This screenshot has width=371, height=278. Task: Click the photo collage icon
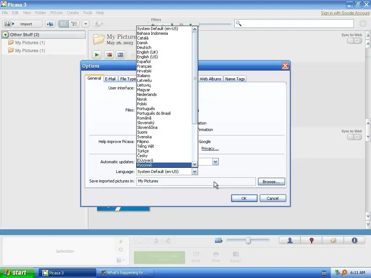[x=109, y=55]
